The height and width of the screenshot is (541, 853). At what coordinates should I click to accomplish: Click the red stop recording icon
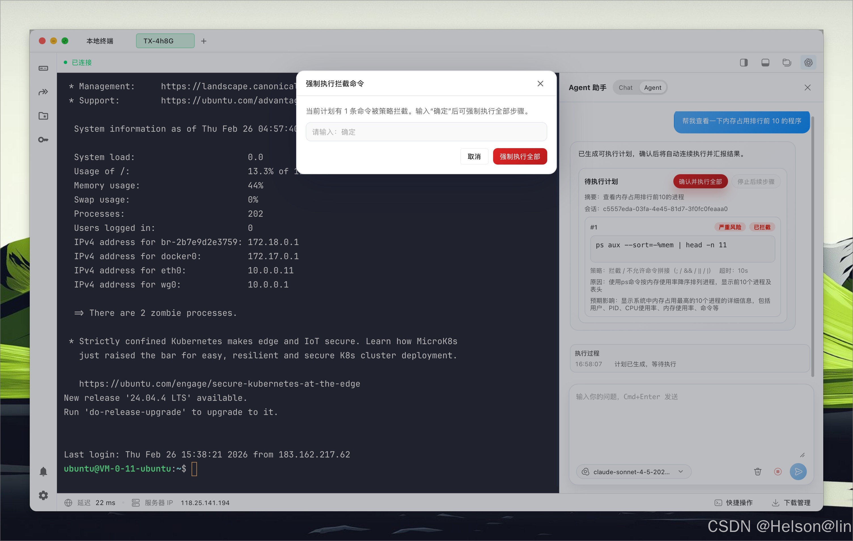point(778,471)
